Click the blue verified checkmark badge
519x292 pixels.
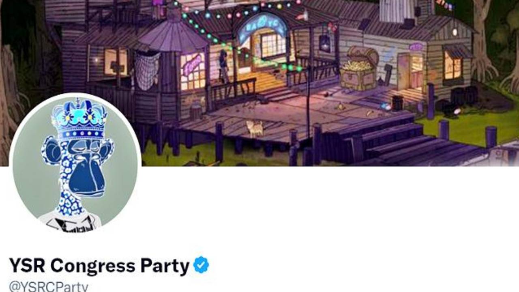click(201, 265)
